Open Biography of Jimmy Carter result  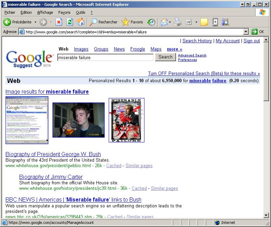51,177
